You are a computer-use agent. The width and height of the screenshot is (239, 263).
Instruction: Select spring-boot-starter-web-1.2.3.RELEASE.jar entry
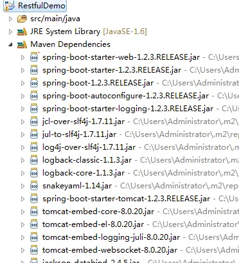[121, 57]
